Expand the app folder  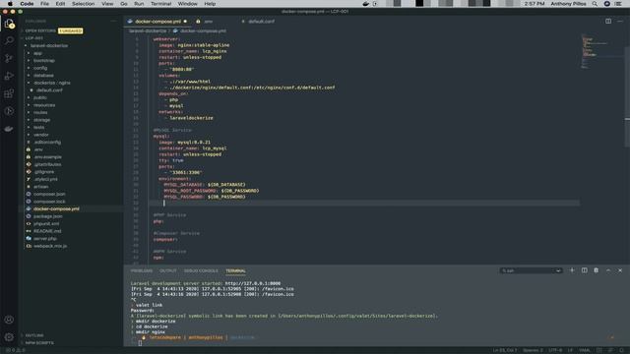pos(37,53)
